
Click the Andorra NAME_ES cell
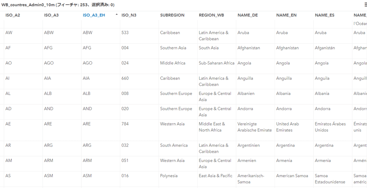[322, 109]
